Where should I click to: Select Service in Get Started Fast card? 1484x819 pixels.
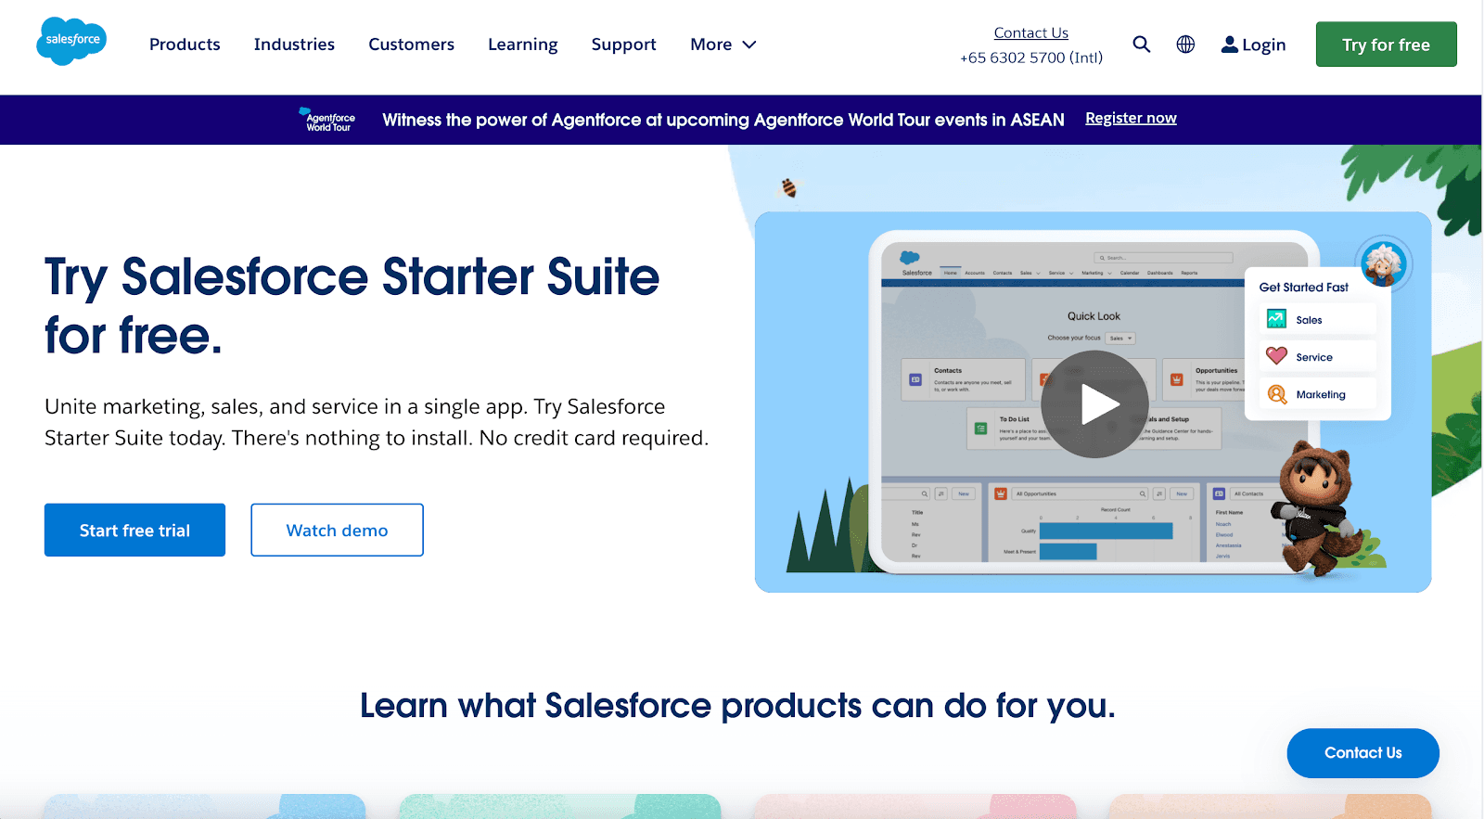coord(1317,357)
